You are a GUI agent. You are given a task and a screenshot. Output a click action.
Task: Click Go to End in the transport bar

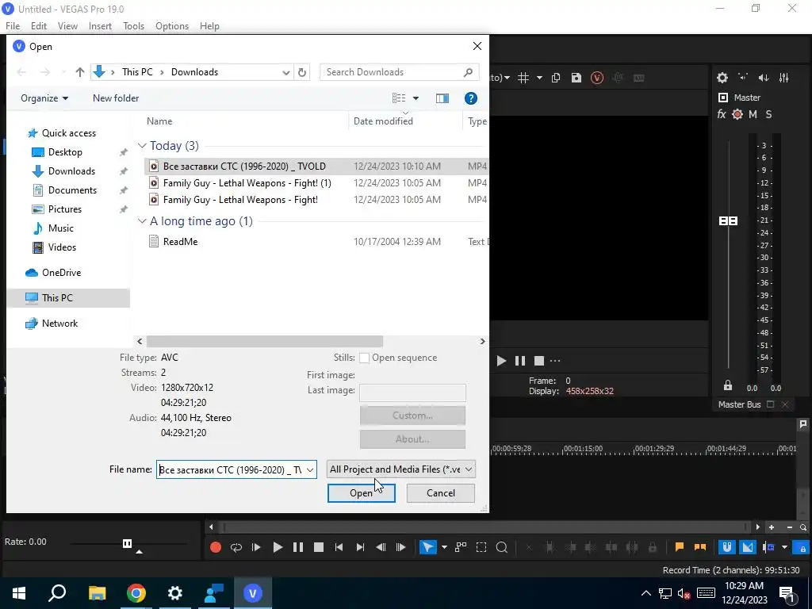point(360,547)
